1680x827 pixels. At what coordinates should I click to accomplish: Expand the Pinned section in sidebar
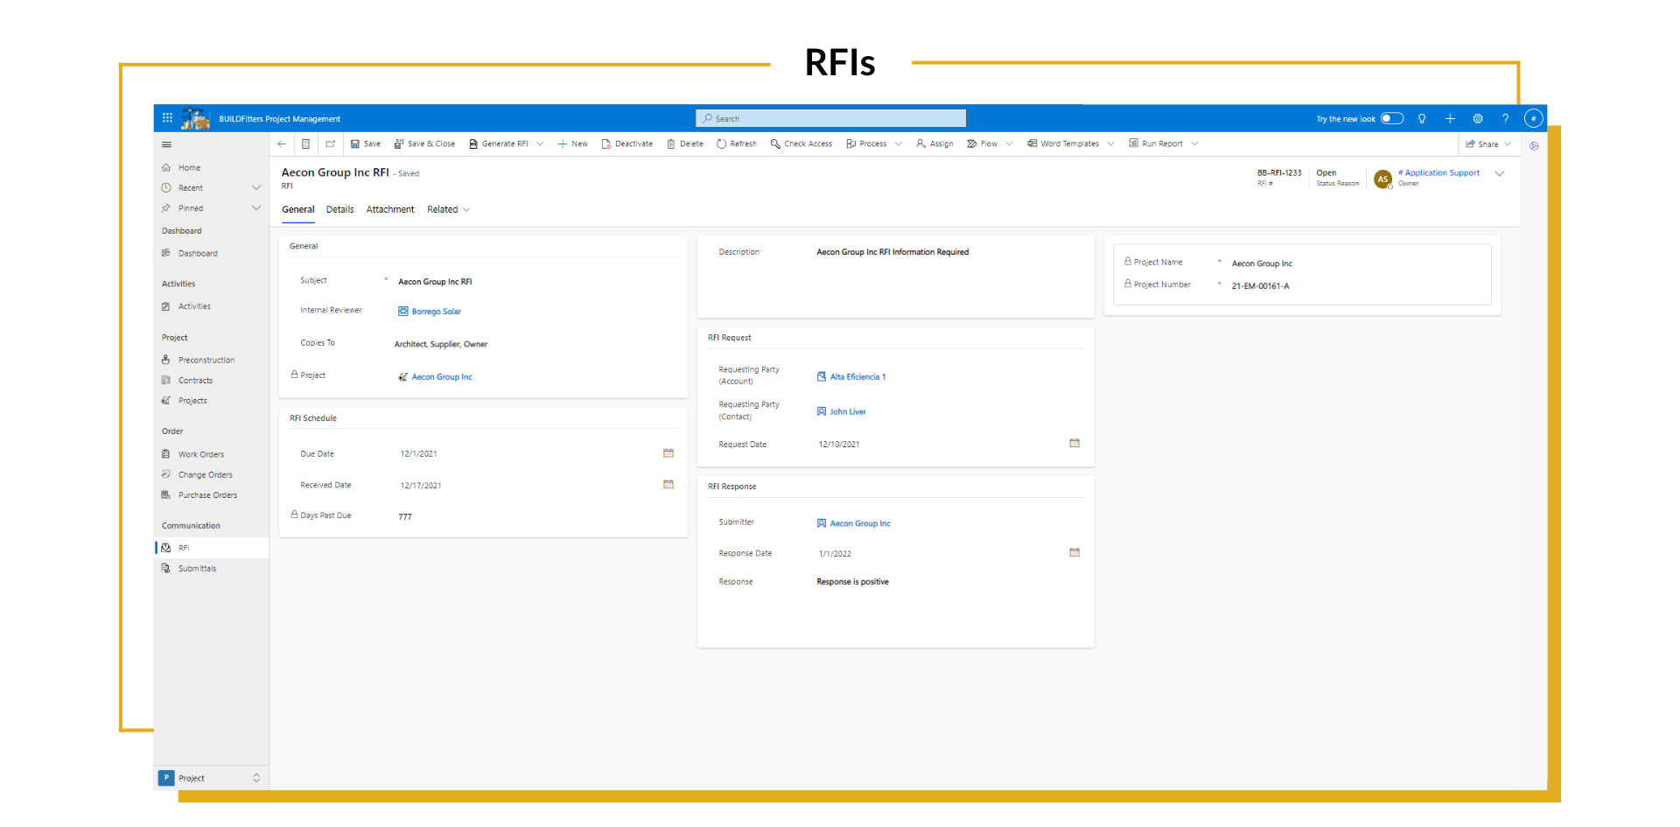[x=256, y=207]
